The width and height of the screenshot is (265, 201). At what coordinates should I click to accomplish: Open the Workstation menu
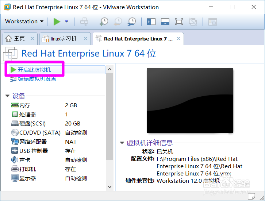(x=24, y=22)
